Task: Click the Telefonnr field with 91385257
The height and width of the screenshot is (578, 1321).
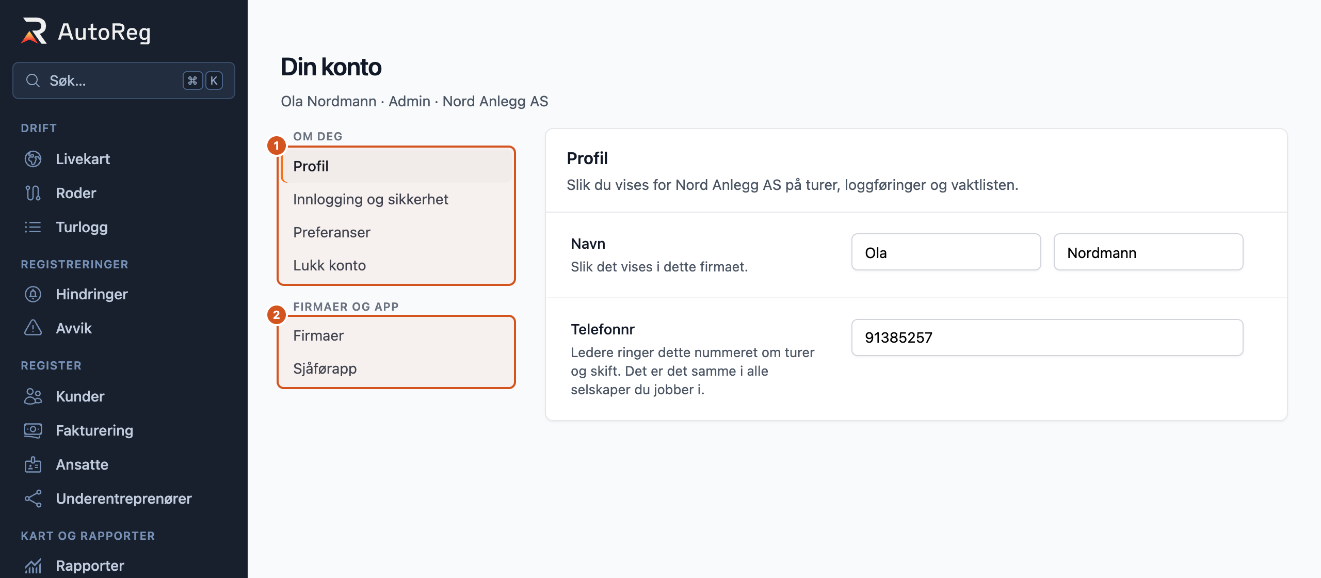Action: pyautogui.click(x=1047, y=338)
